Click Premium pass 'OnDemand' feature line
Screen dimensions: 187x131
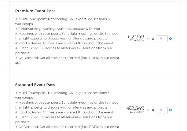point(67,58)
